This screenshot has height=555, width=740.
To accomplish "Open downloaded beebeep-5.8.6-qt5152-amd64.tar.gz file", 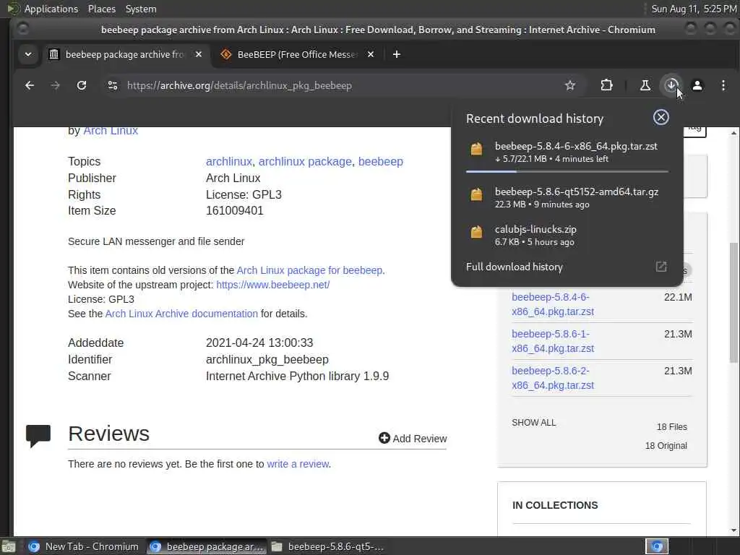I will pyautogui.click(x=567, y=197).
